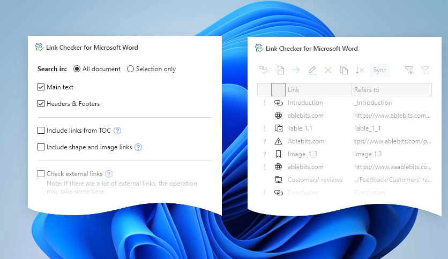448x259 pixels.
Task: Click the cross-reference icon next to Table 1.1
Action: tap(278, 128)
